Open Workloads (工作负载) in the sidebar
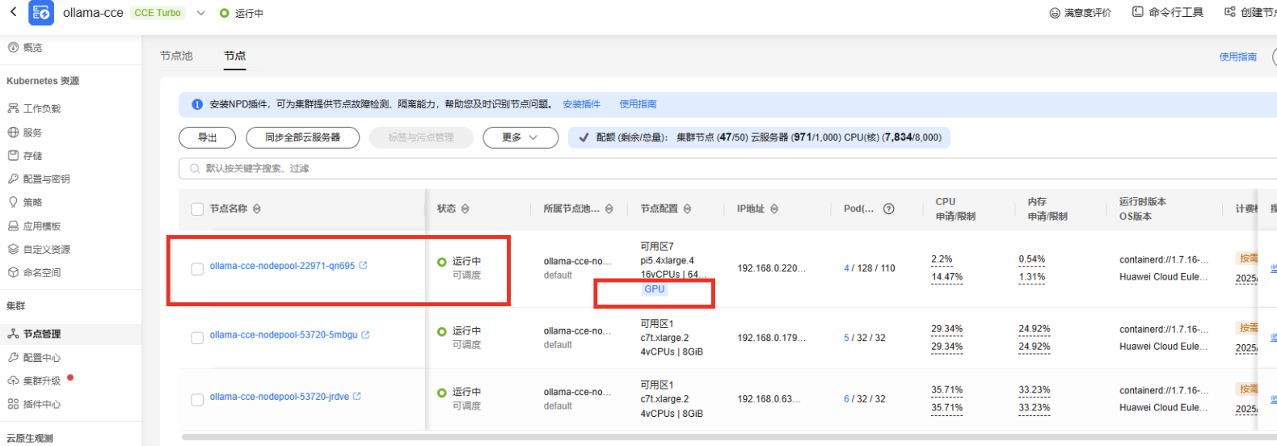The height and width of the screenshot is (446, 1277). (x=34, y=108)
